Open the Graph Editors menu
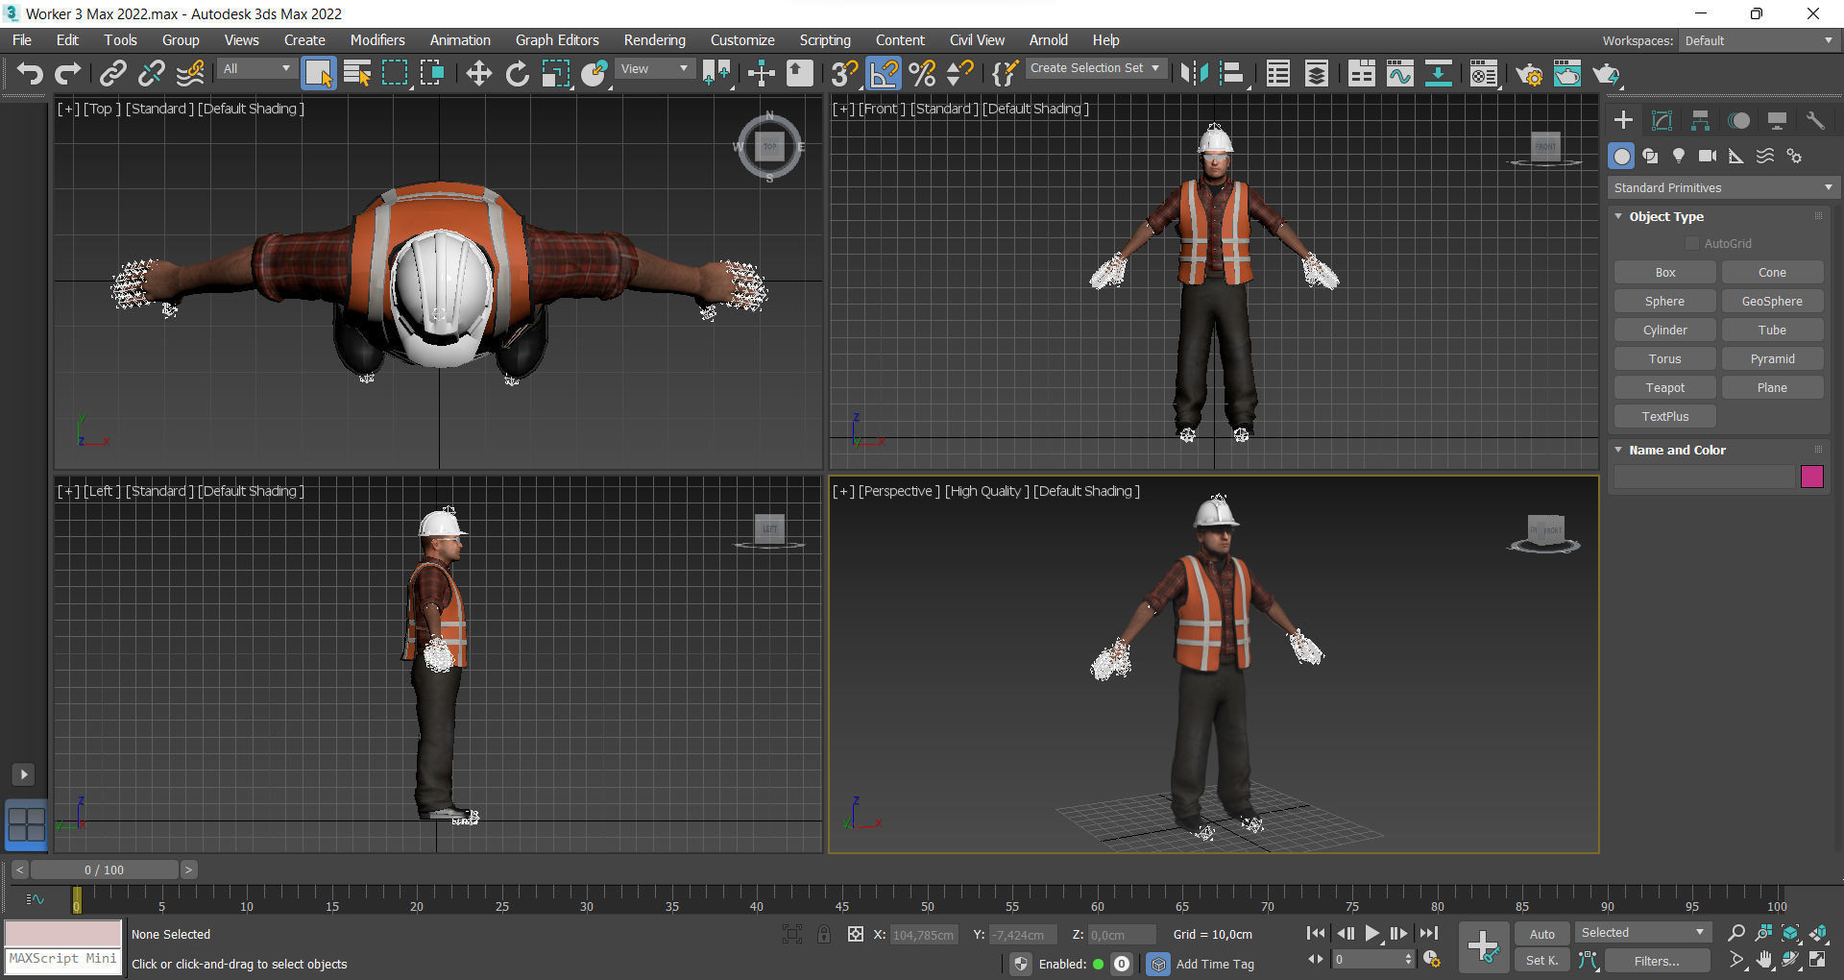 (x=557, y=40)
